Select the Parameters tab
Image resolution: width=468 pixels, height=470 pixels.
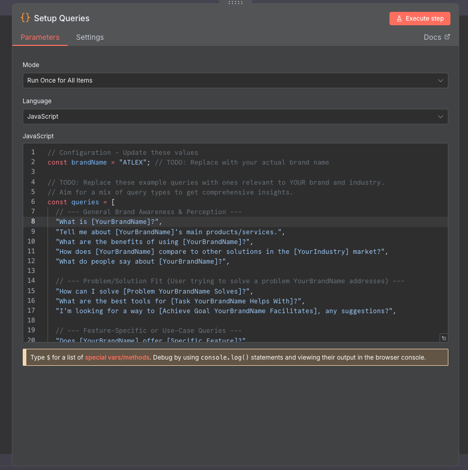[x=40, y=37]
